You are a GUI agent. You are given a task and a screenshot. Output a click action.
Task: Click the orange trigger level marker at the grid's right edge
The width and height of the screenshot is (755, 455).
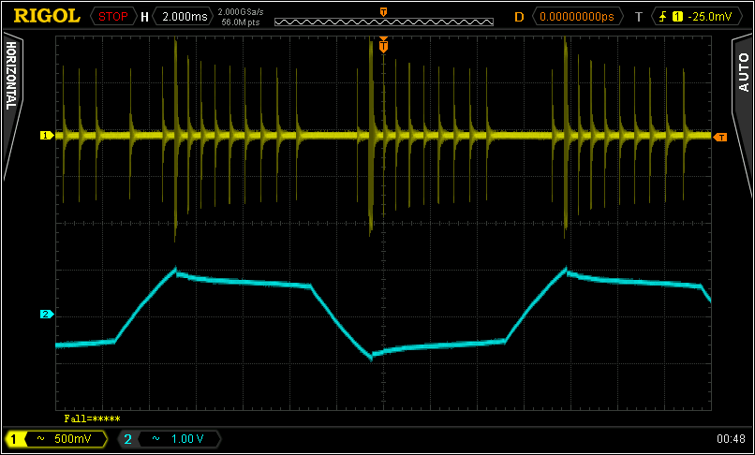pyautogui.click(x=720, y=138)
